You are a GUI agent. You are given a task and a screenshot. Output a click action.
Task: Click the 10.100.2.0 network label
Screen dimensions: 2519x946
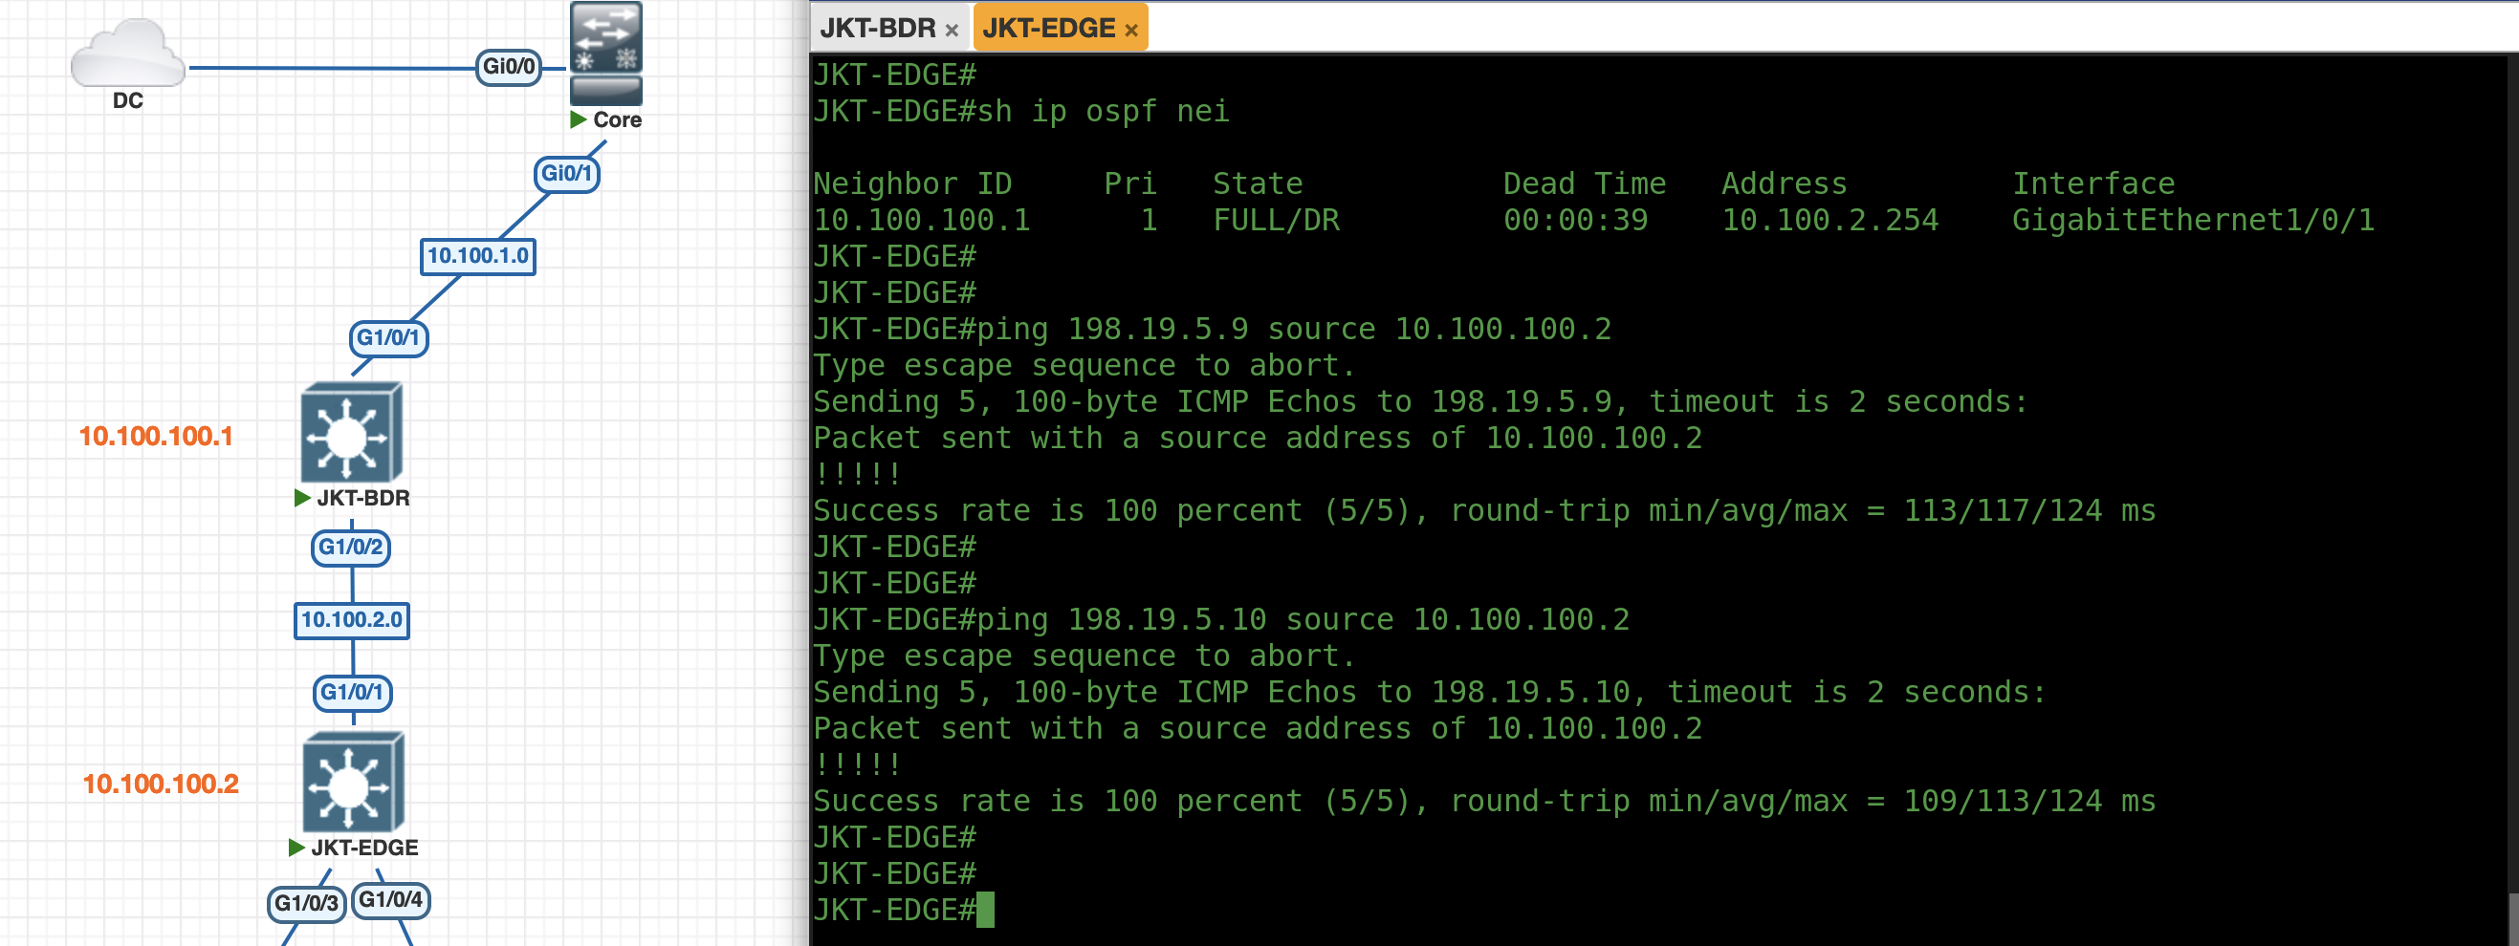point(351,619)
